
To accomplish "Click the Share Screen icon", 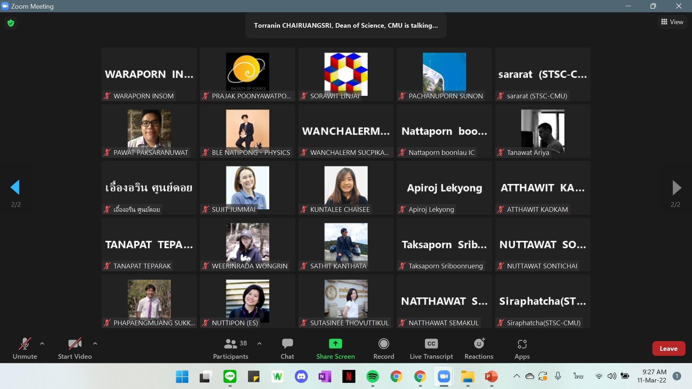I will [335, 344].
